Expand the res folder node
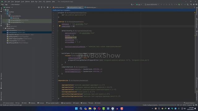The width and height of the screenshot is (198, 111). pos(6,24)
